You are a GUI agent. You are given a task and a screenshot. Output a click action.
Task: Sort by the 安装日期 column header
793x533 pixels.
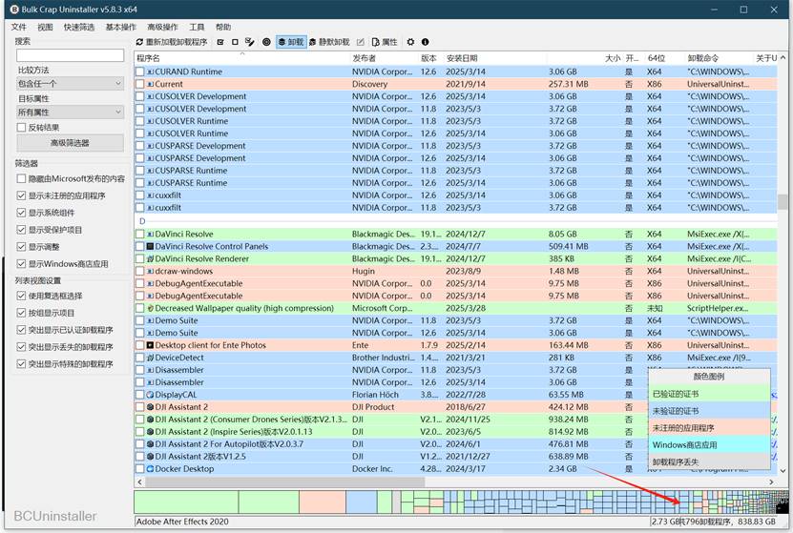coord(494,58)
